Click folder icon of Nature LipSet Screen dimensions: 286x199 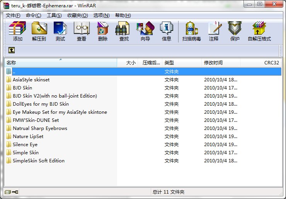[9, 136]
